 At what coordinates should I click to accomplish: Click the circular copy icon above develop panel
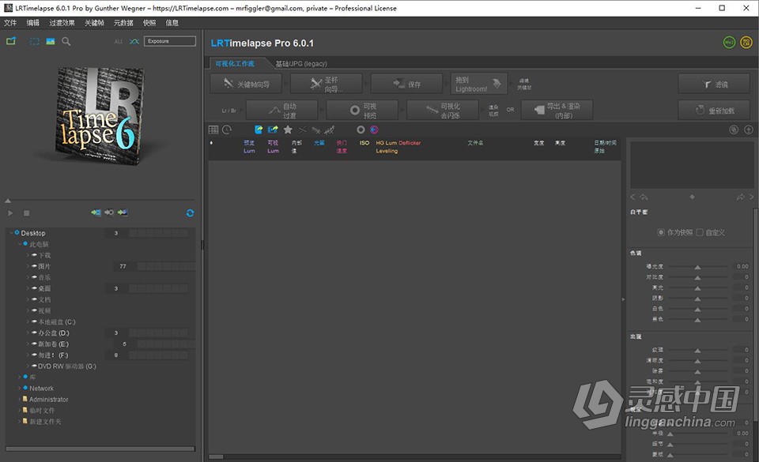click(x=734, y=130)
